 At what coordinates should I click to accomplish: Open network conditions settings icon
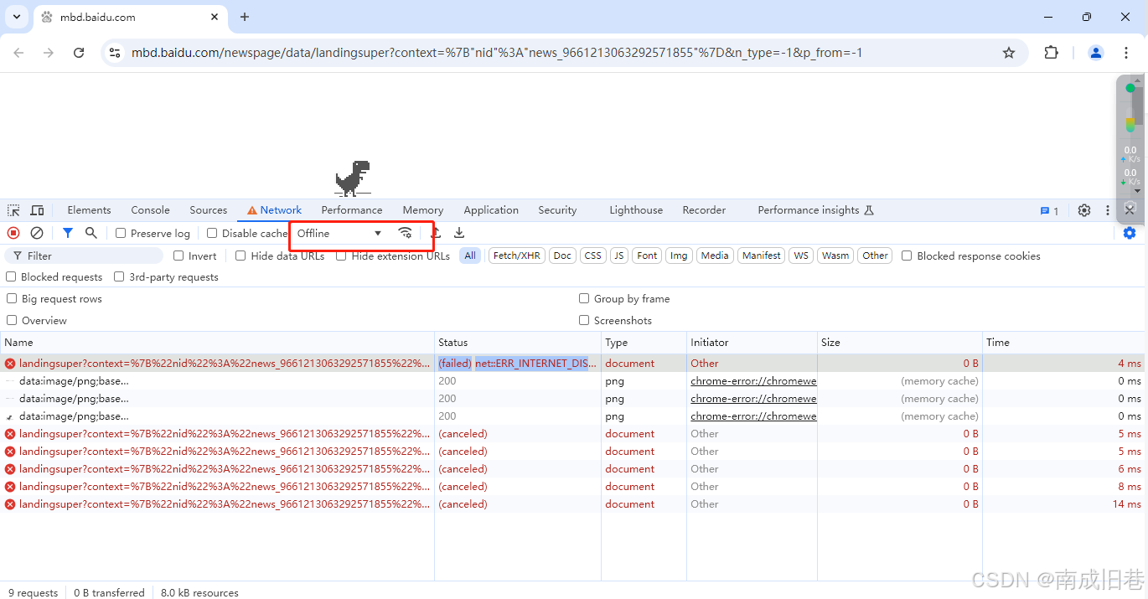pyautogui.click(x=406, y=234)
